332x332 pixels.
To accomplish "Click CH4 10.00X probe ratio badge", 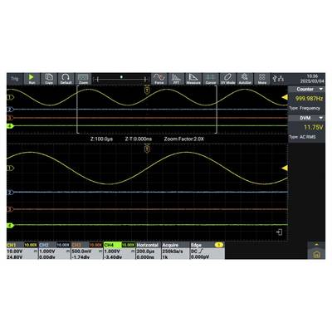I will [128, 245].
